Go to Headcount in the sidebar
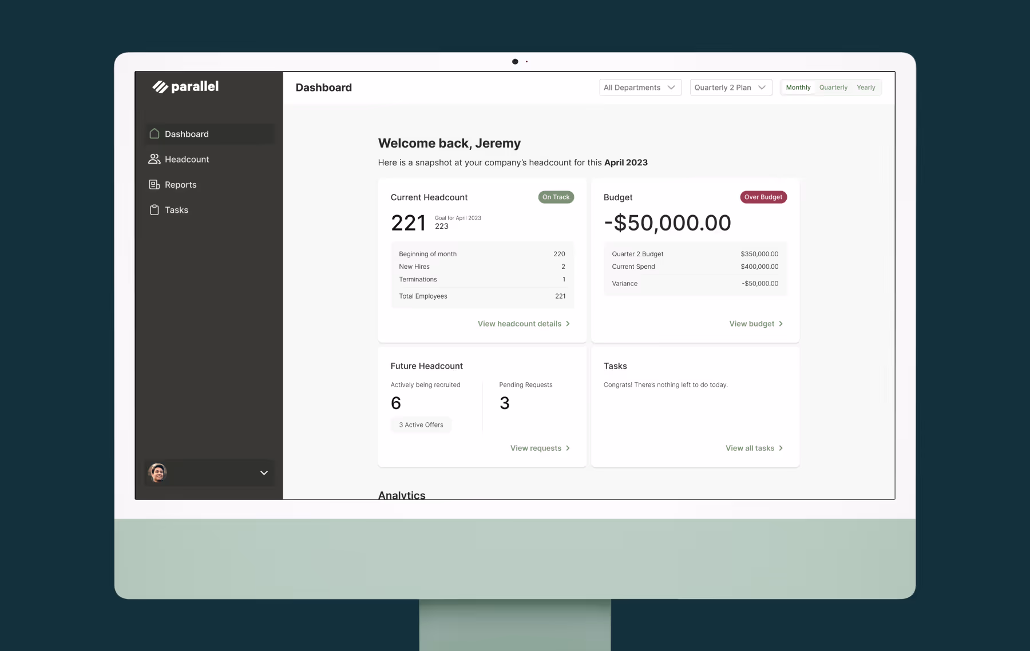The image size is (1030, 651). tap(209, 159)
